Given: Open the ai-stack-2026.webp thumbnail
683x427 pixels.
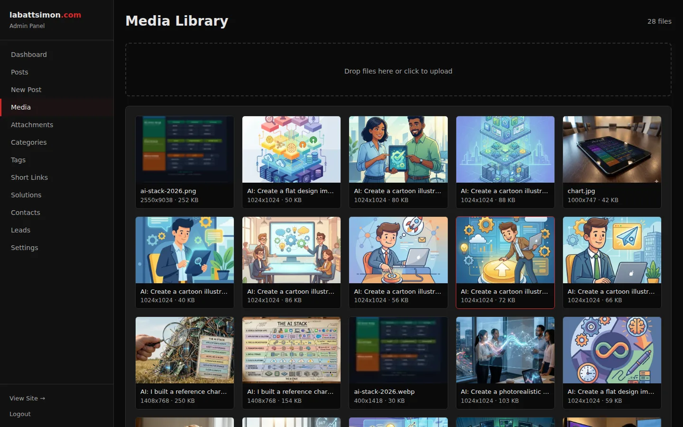Looking at the screenshot, I should click(x=398, y=350).
